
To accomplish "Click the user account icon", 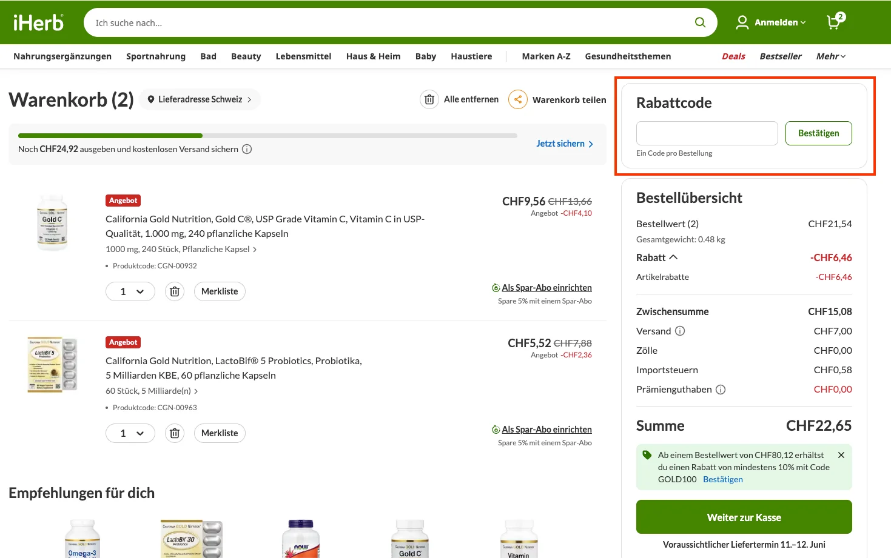I will tap(742, 22).
